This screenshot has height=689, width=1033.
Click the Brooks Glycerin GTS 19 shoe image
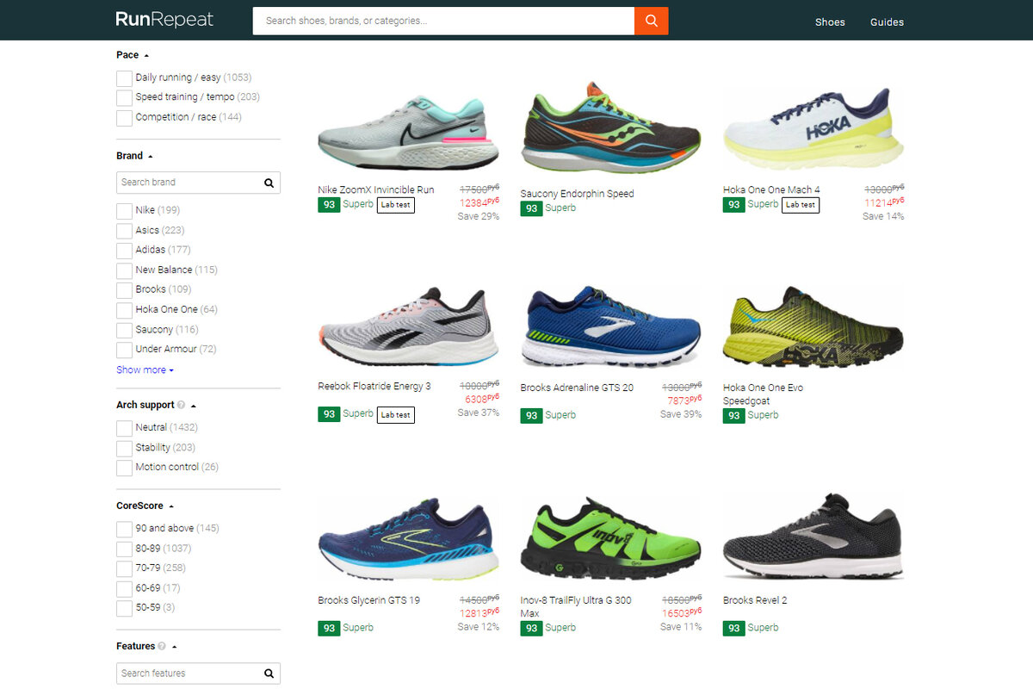coord(408,538)
